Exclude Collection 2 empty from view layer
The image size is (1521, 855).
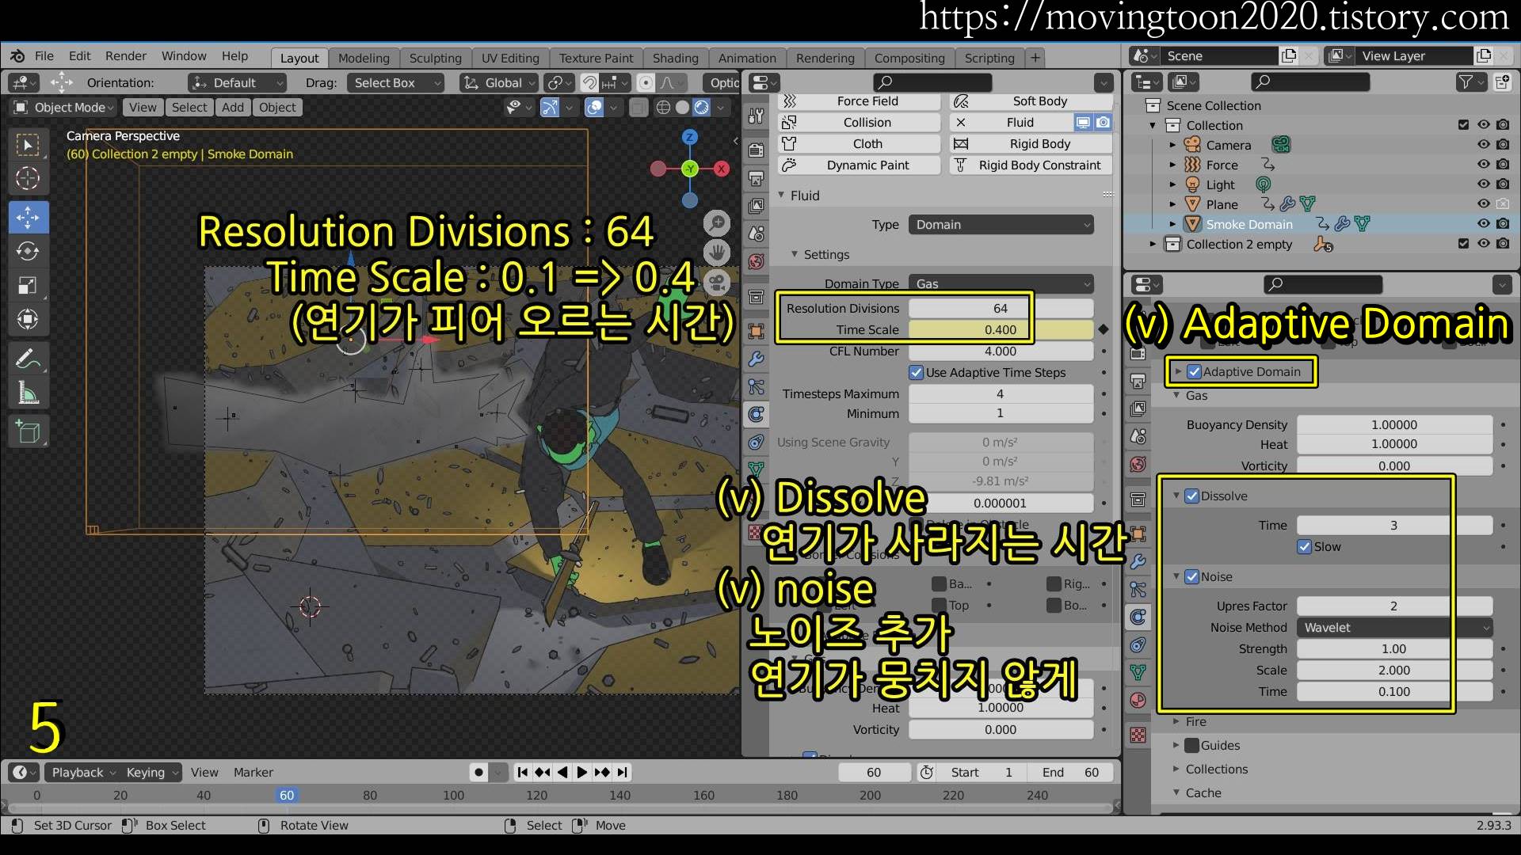[x=1464, y=244]
